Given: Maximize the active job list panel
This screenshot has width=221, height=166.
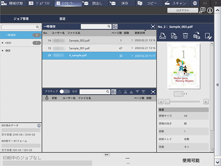Looking at the screenshot, I should coord(153,92).
